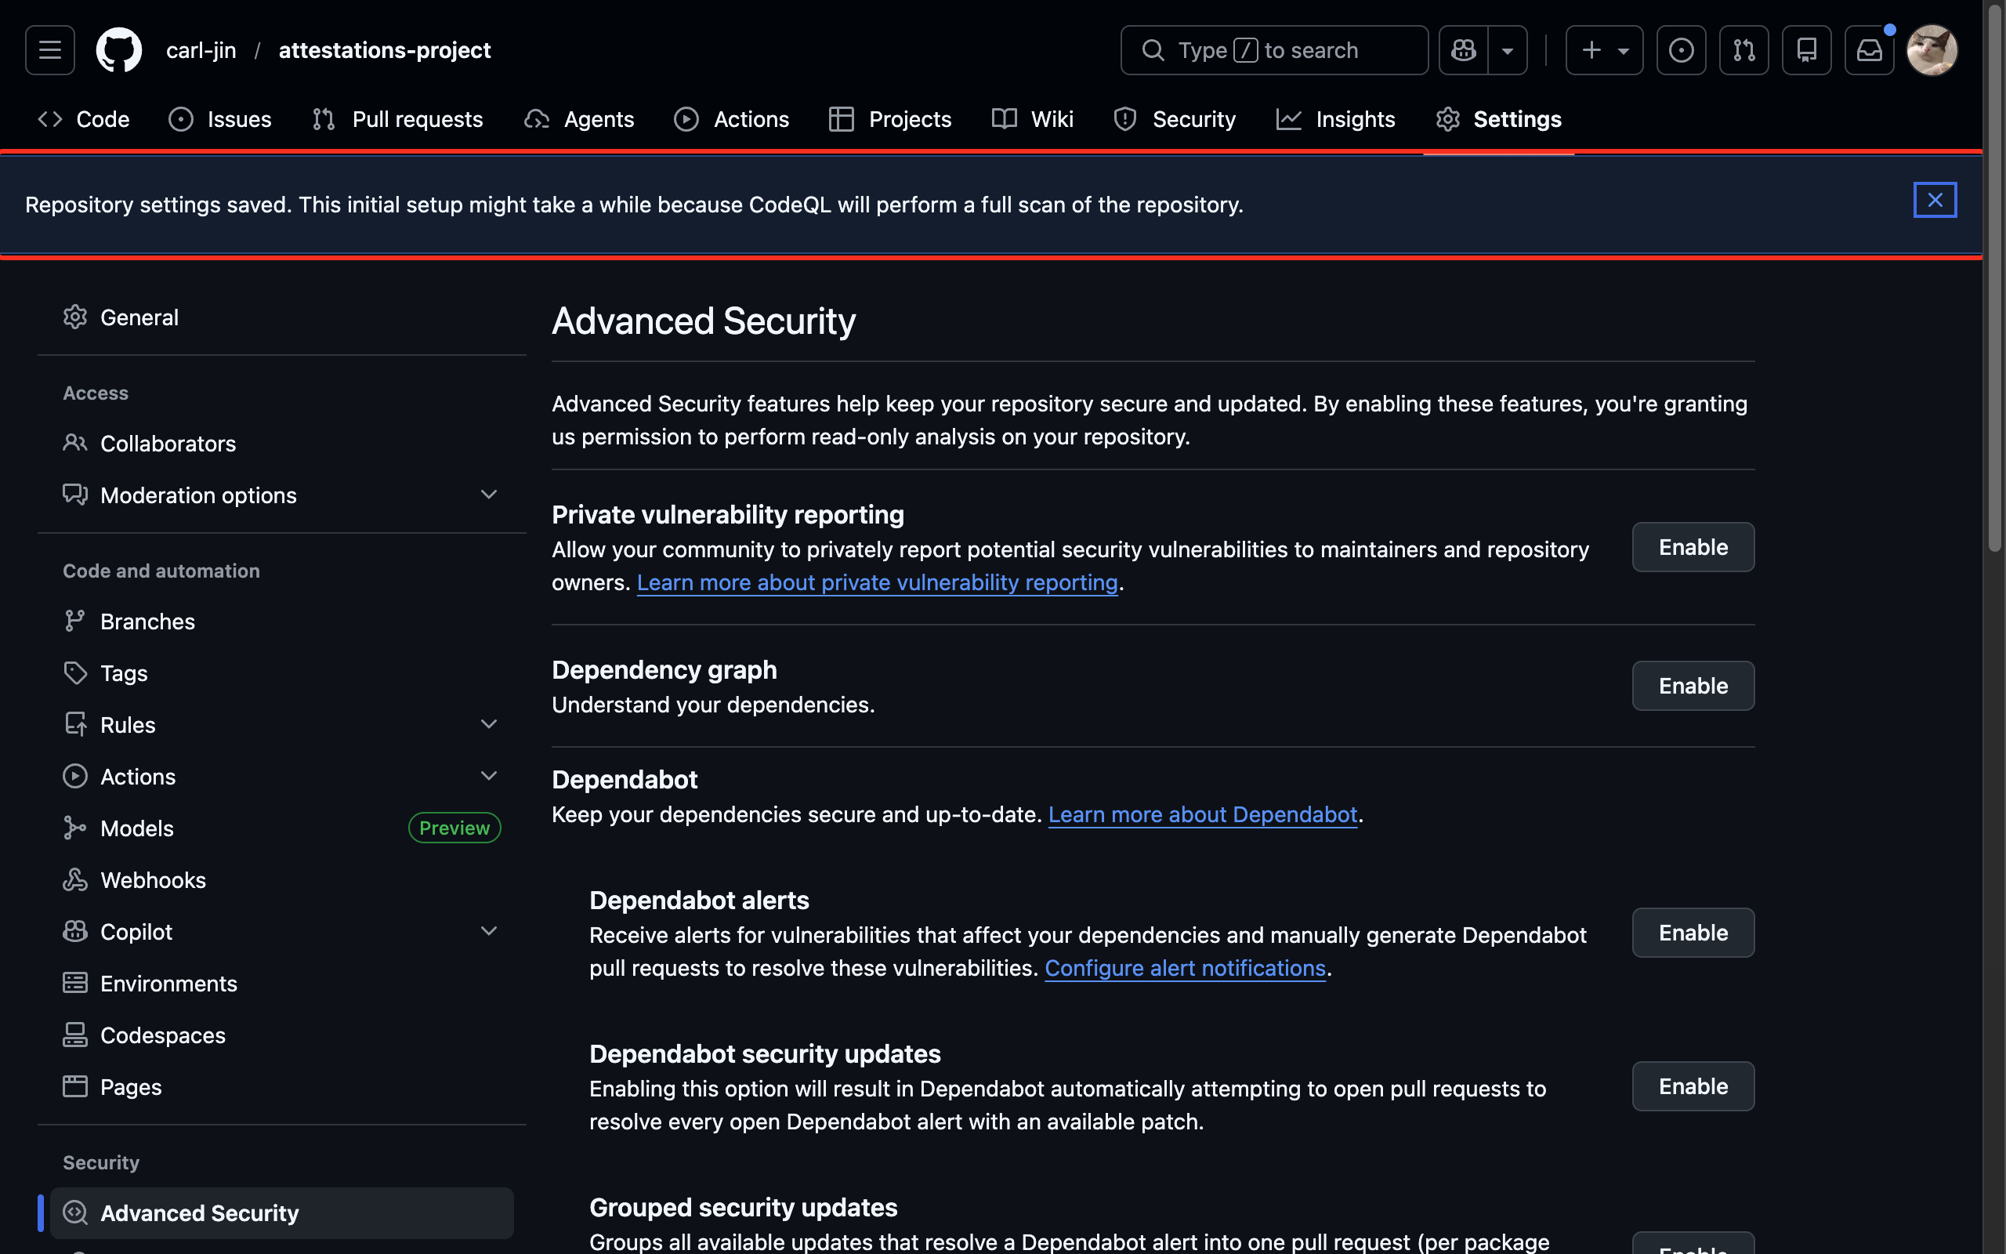Screen dimensions: 2006x1254
Task: Click the GitHub logo icon
Action: [118, 49]
